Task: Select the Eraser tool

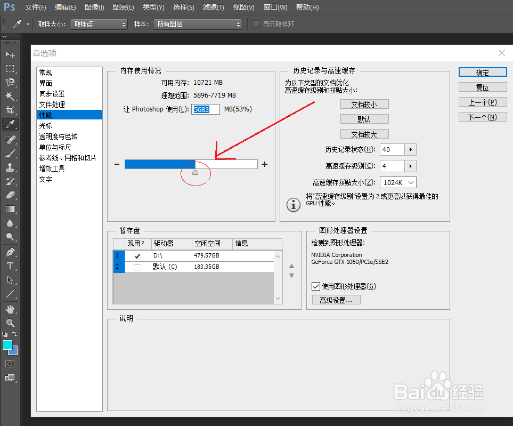Action: [10, 195]
